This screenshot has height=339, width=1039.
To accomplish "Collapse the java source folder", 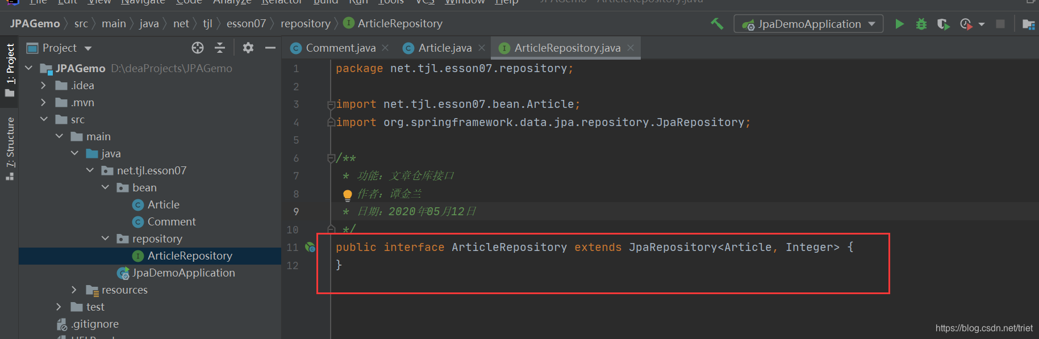I will [74, 153].
